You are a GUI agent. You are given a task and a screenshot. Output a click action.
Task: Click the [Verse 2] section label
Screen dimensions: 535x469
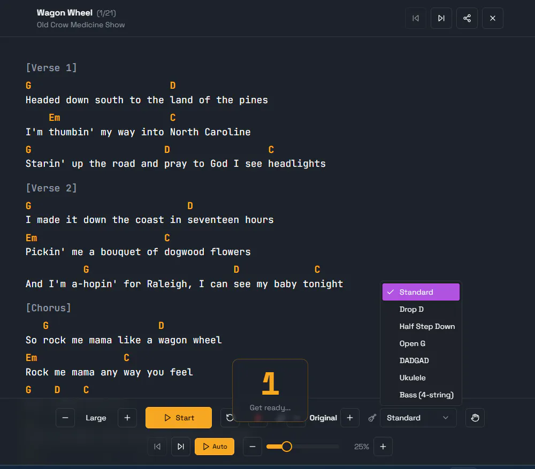(x=51, y=188)
